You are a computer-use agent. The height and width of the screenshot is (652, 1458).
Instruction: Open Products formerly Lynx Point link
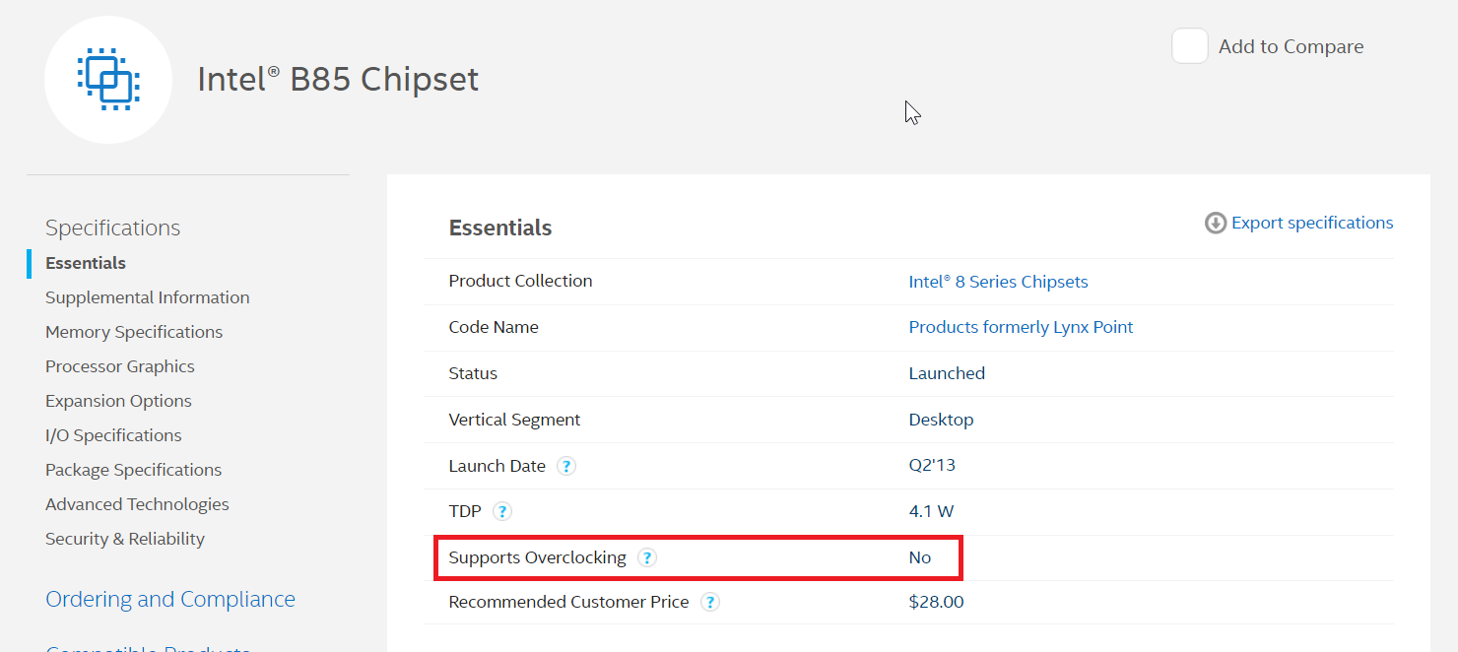coord(1021,327)
